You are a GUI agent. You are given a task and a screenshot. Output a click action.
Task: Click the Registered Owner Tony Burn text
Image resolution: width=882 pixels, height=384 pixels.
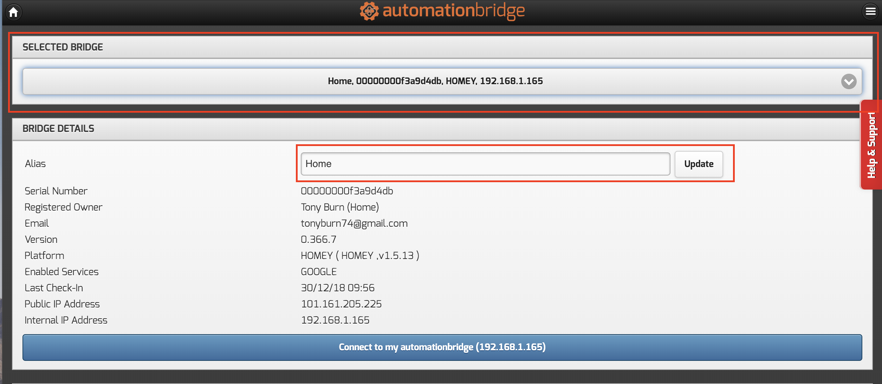tap(339, 207)
